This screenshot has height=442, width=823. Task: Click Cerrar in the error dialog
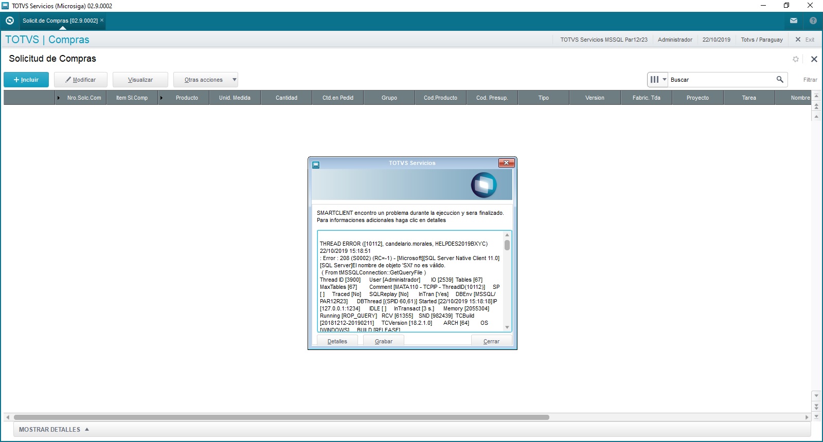point(492,341)
